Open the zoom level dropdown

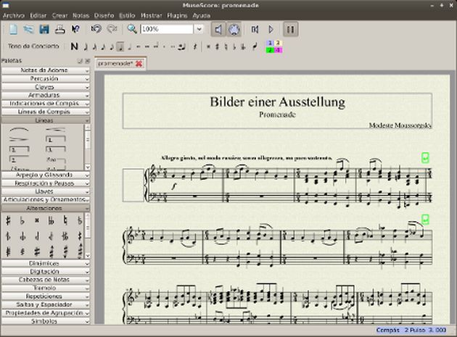[x=199, y=29]
